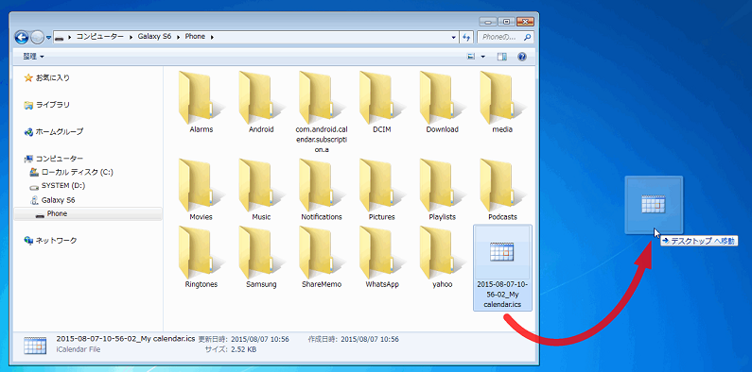Open the Ringtones folder

point(201,258)
